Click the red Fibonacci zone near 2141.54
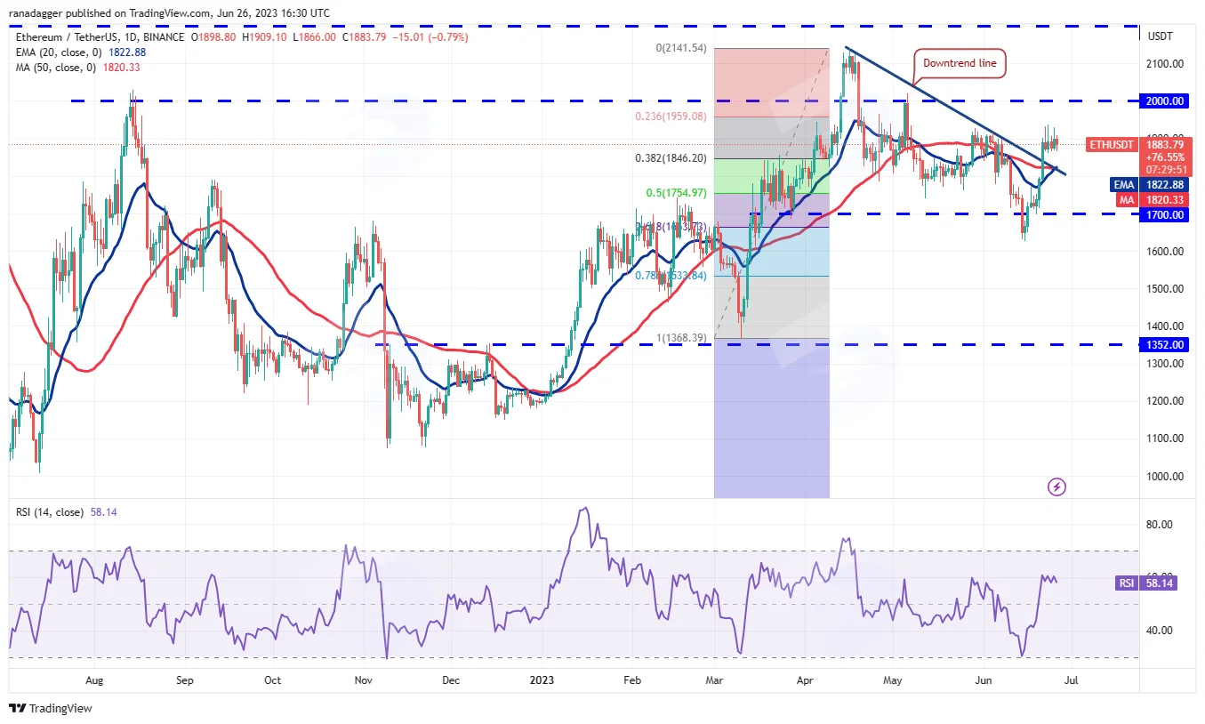 point(771,83)
